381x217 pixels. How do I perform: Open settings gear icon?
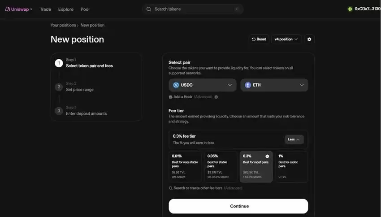(x=309, y=39)
